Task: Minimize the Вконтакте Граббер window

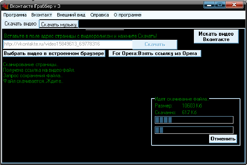Action: [x=209, y=5]
